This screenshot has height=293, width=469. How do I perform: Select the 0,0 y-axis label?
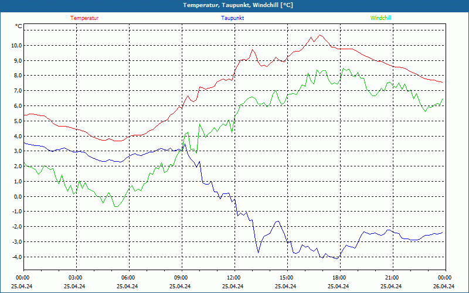point(18,196)
